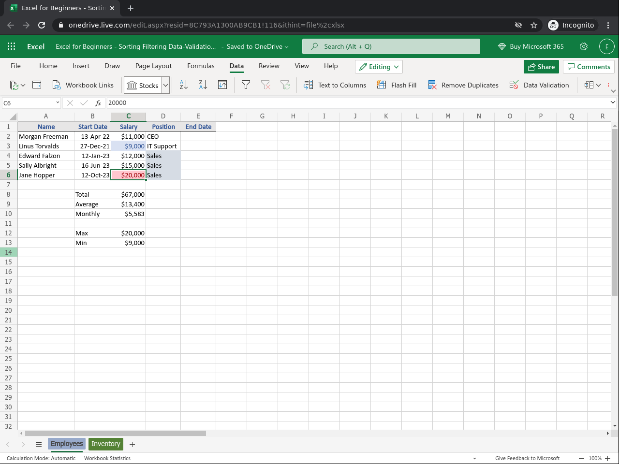Clear the filter
The width and height of the screenshot is (619, 464).
point(265,85)
